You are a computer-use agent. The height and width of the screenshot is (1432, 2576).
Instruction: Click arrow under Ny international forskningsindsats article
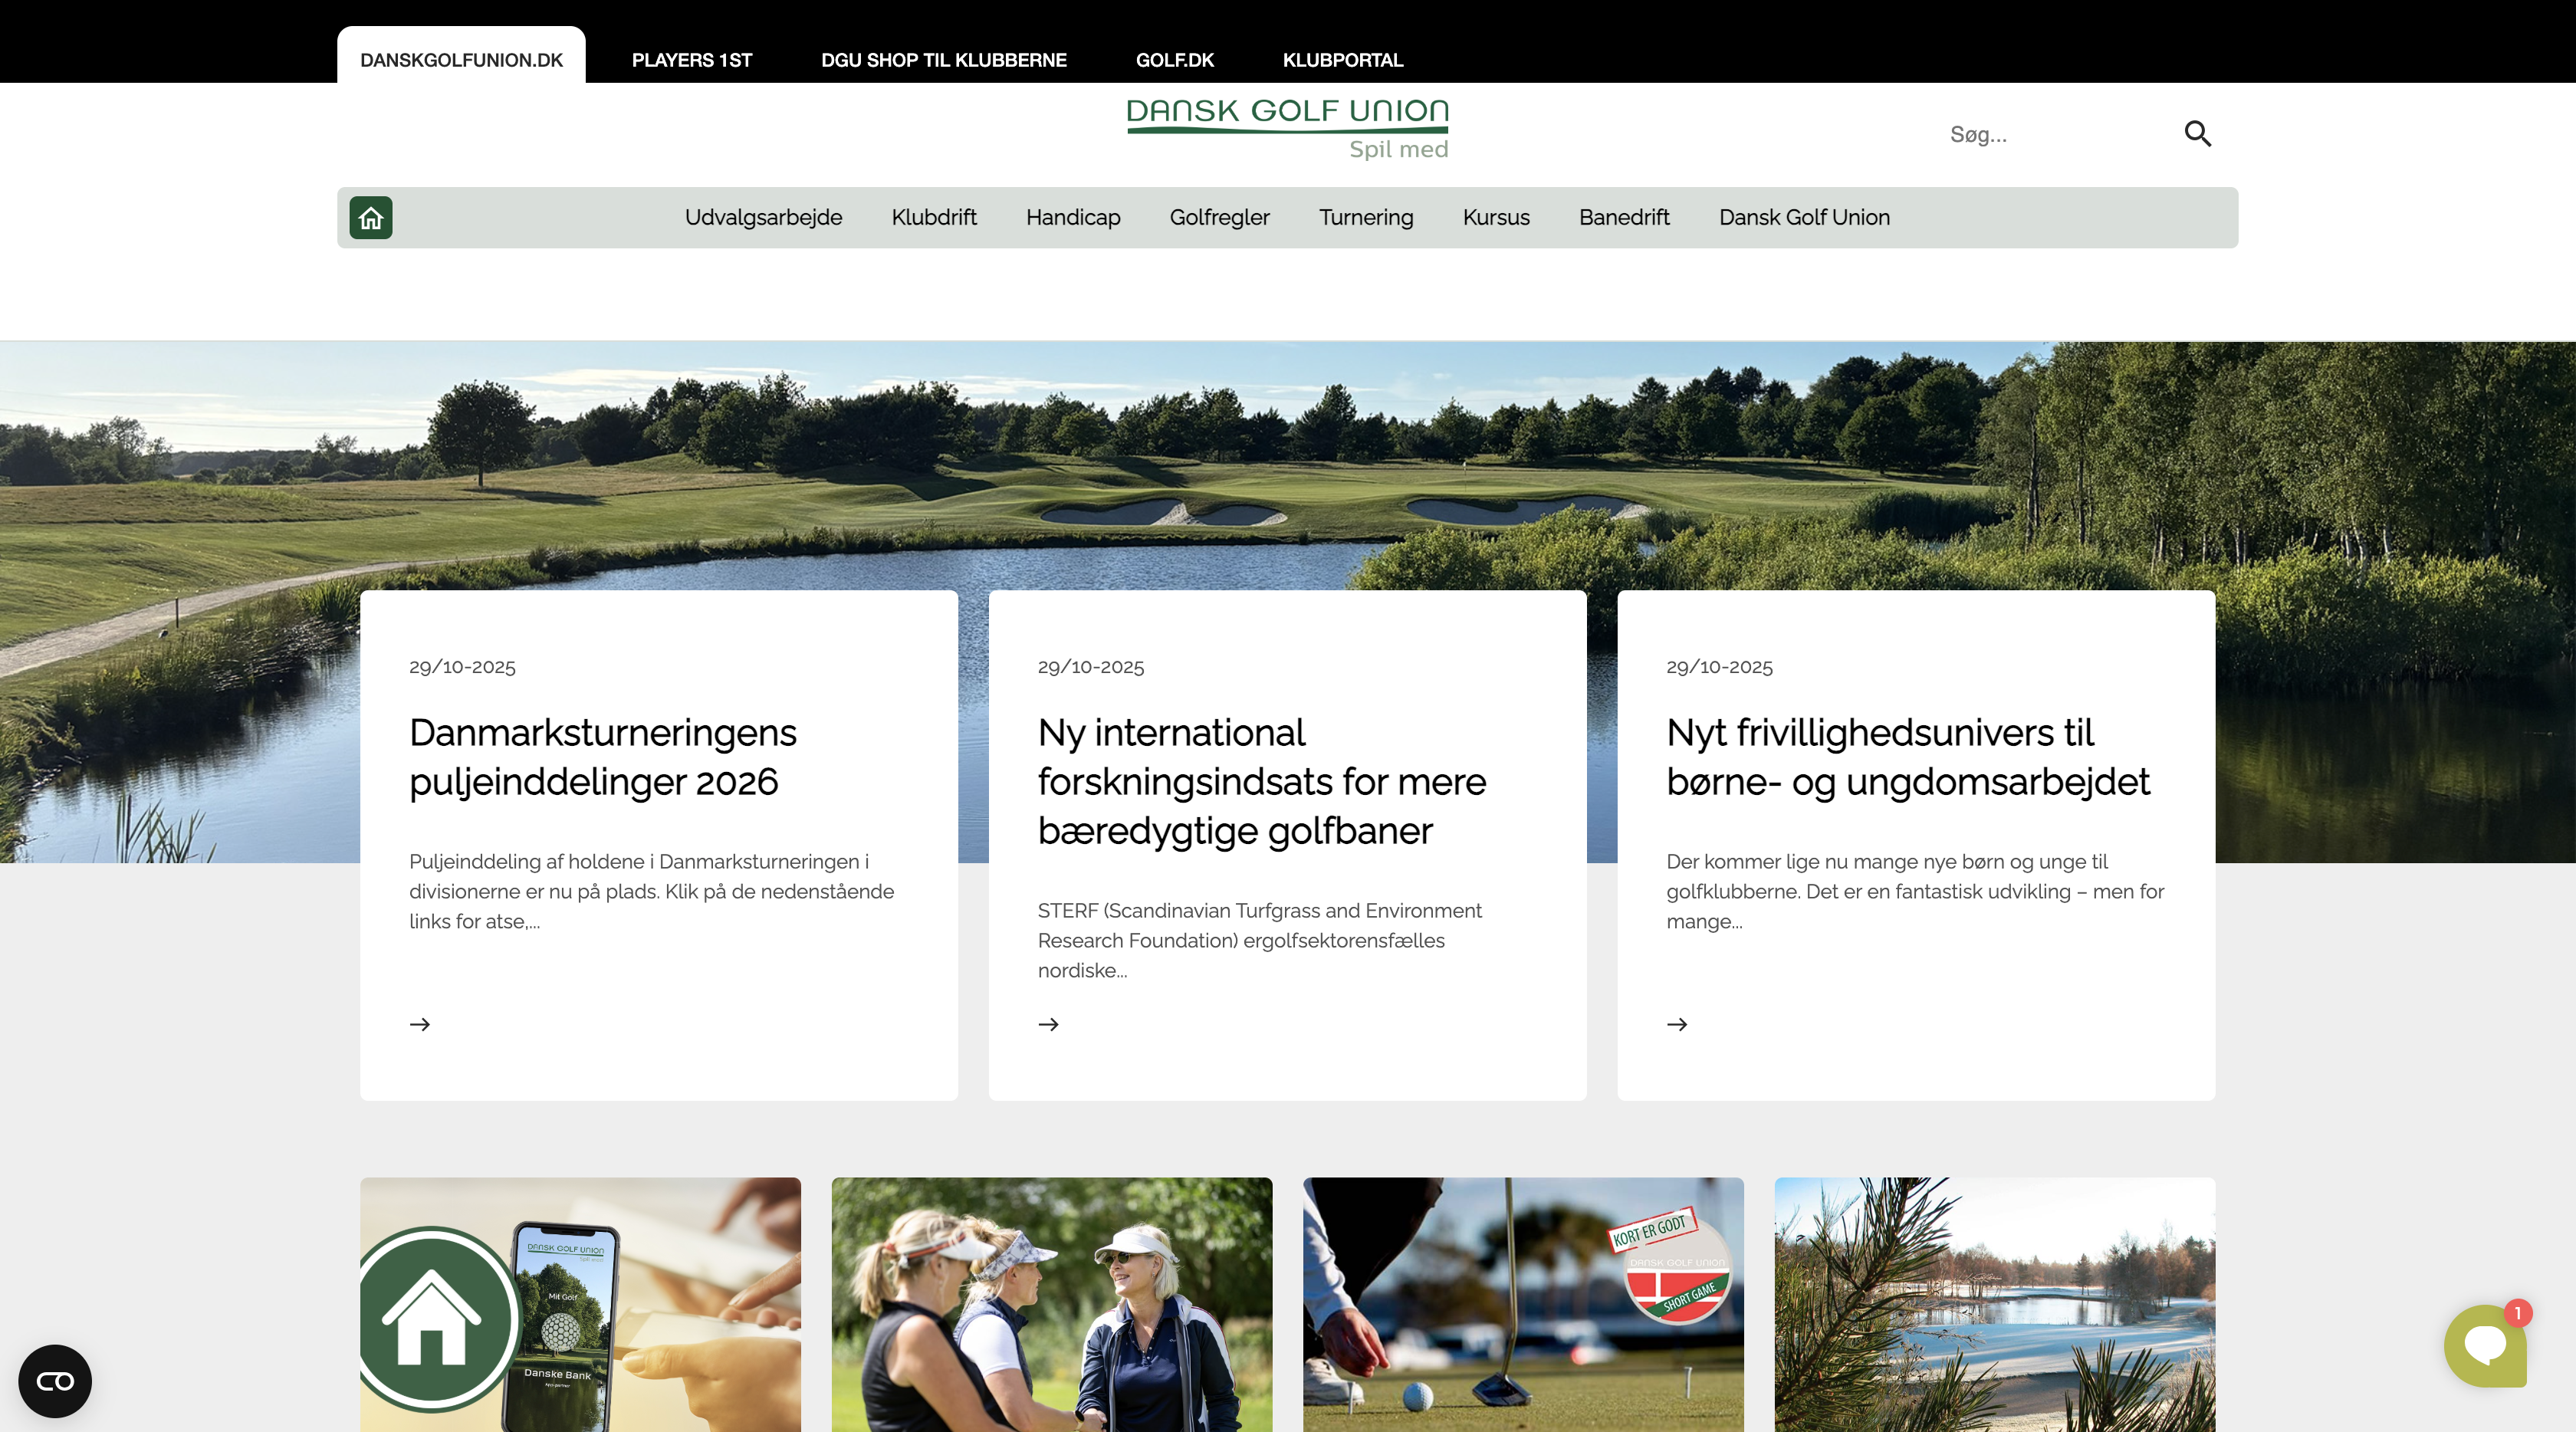[x=1048, y=1024]
